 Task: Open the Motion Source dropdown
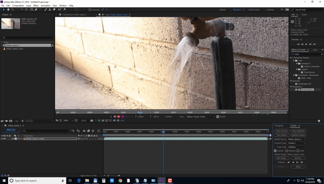point(296,139)
